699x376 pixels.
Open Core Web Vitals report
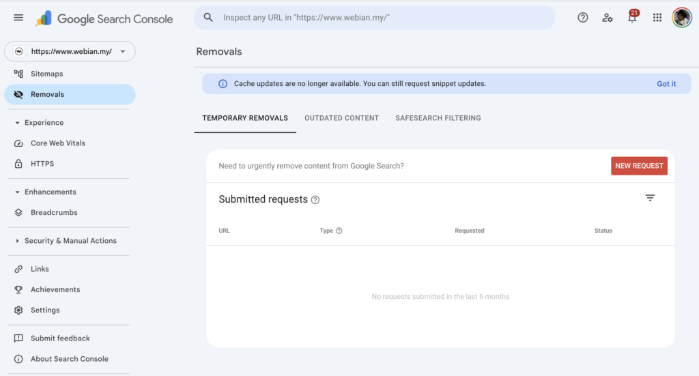58,143
